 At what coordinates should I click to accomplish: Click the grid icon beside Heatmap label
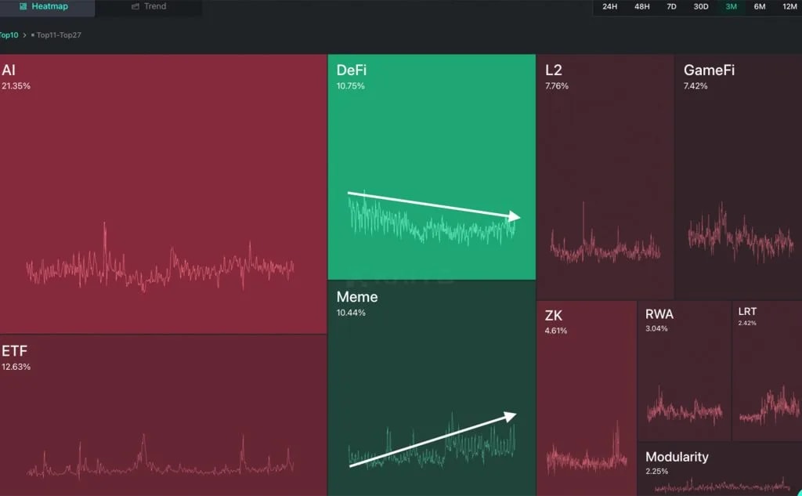click(23, 6)
